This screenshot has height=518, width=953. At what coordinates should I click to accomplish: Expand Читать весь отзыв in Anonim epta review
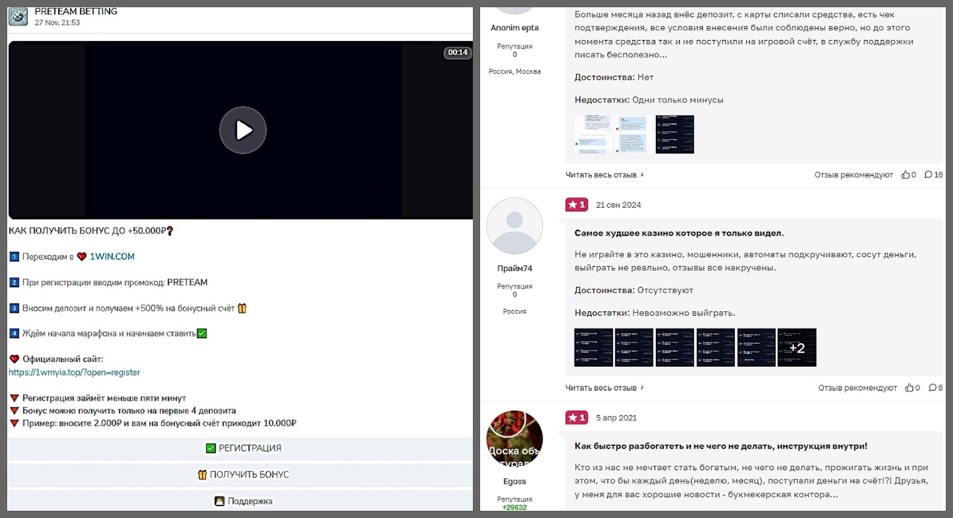tap(605, 175)
